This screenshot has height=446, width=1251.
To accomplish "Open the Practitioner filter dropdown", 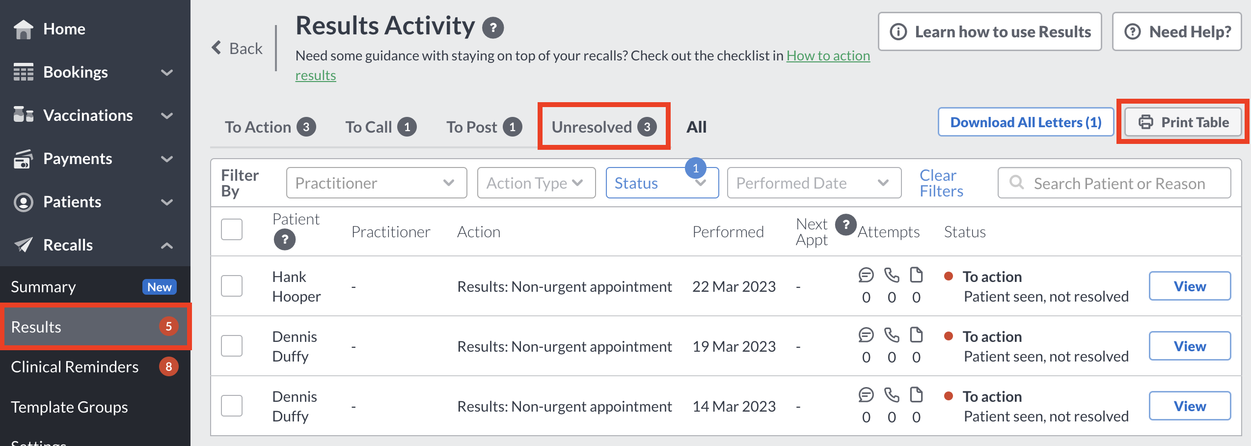I will point(377,183).
